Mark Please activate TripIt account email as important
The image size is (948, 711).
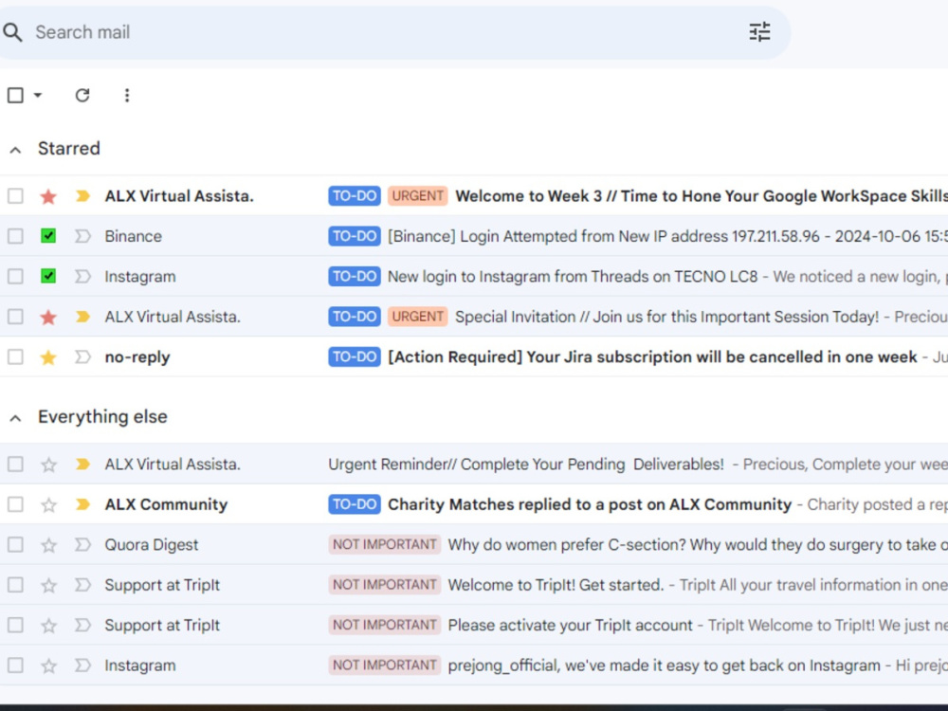tap(82, 625)
